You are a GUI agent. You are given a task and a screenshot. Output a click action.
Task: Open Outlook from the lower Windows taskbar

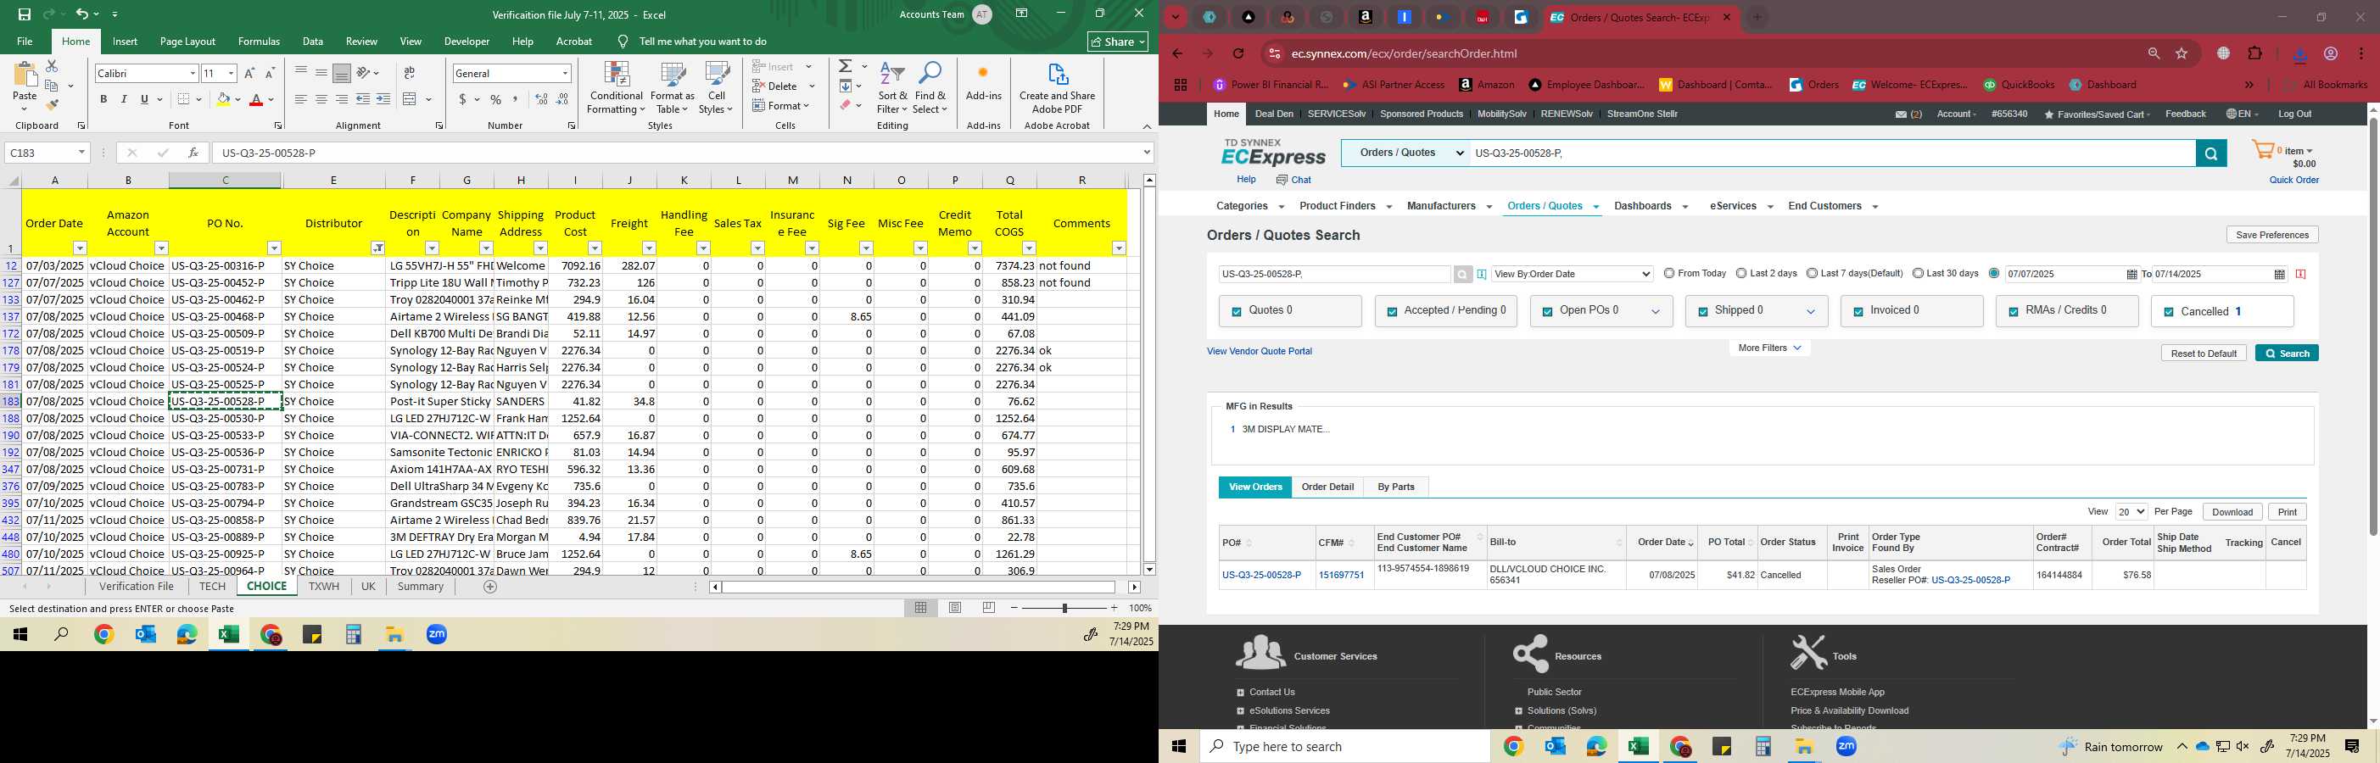[x=1555, y=746]
